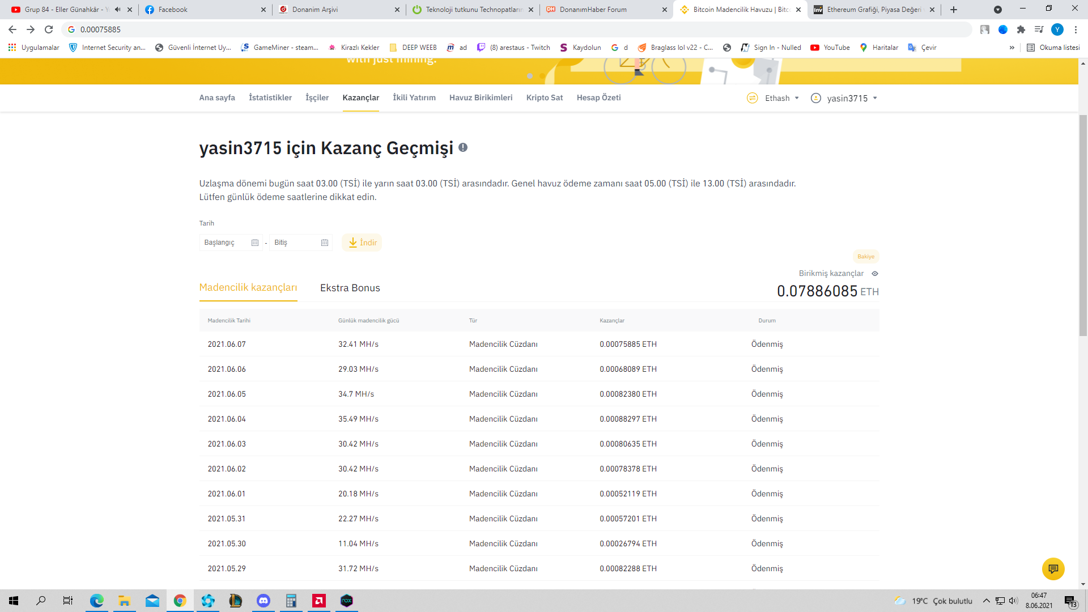Launch Discord from the taskbar

point(263,601)
